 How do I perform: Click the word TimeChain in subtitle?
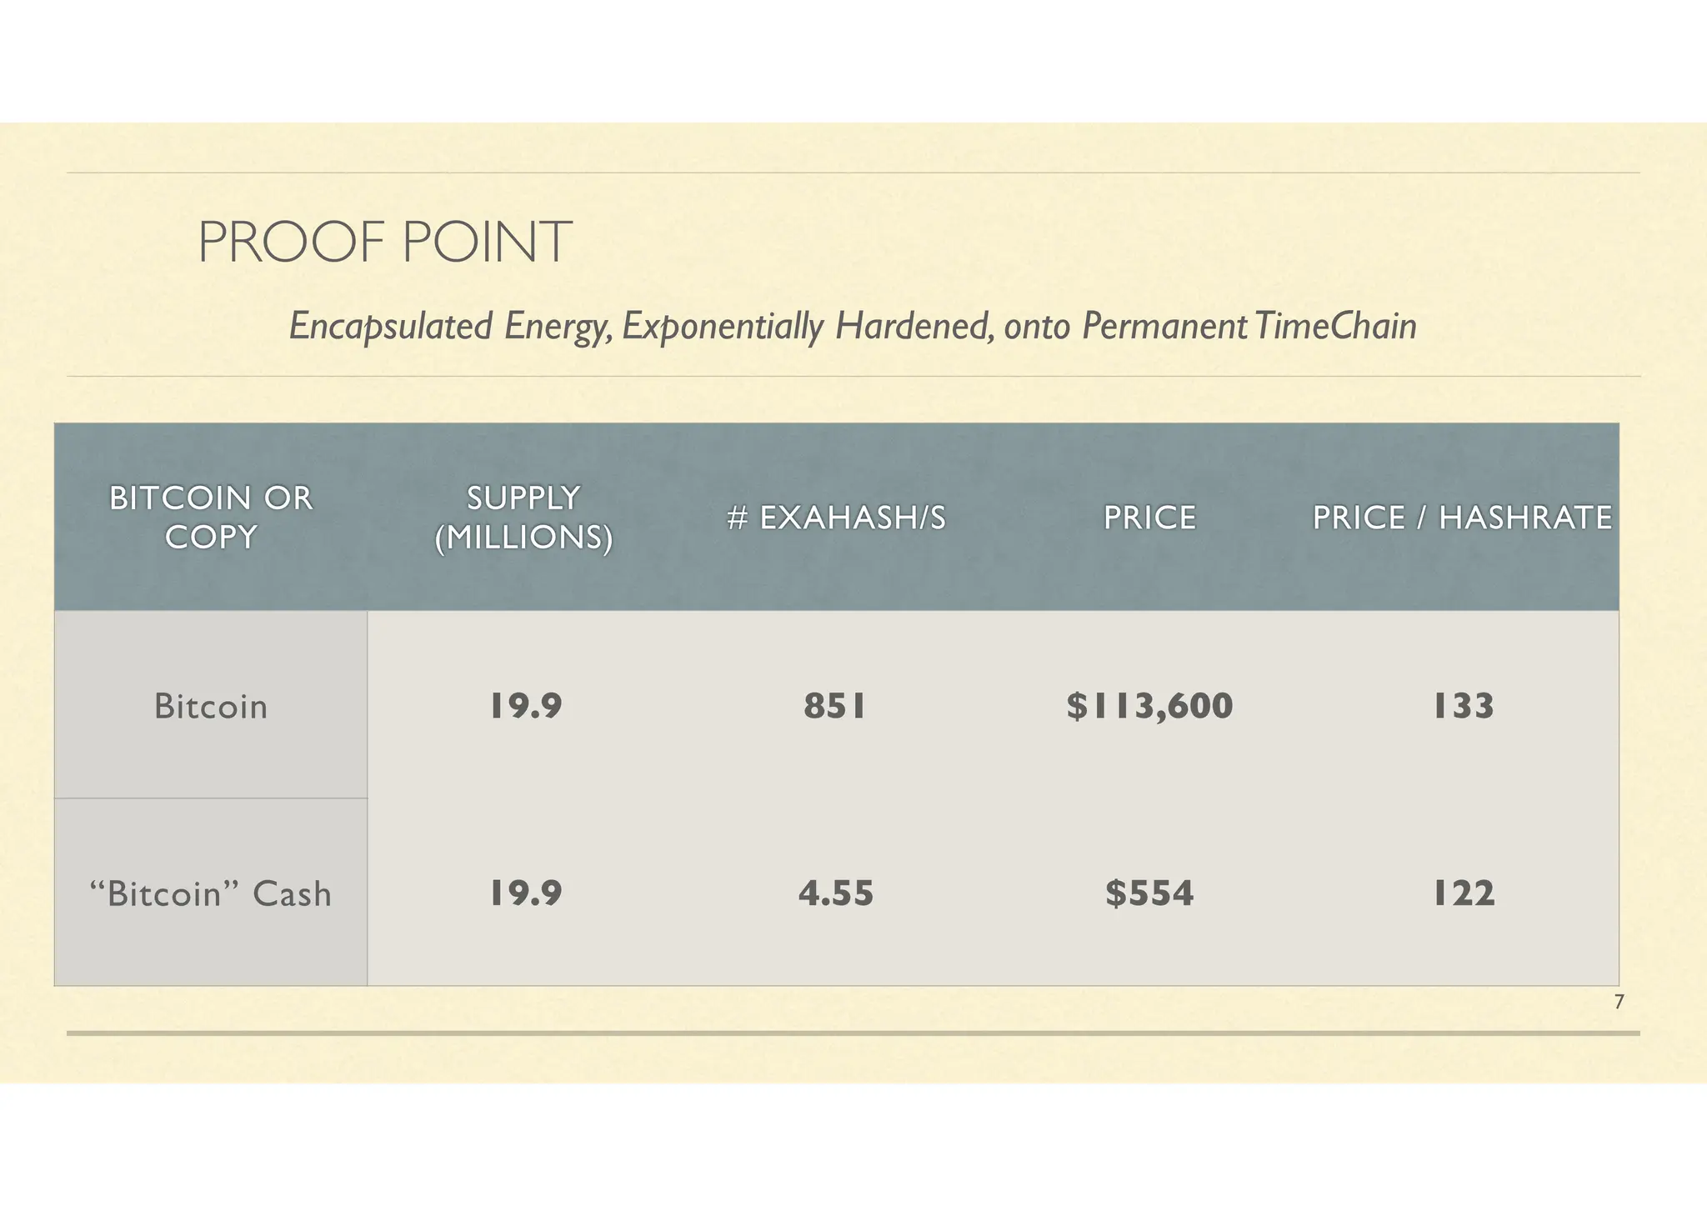pos(1334,325)
